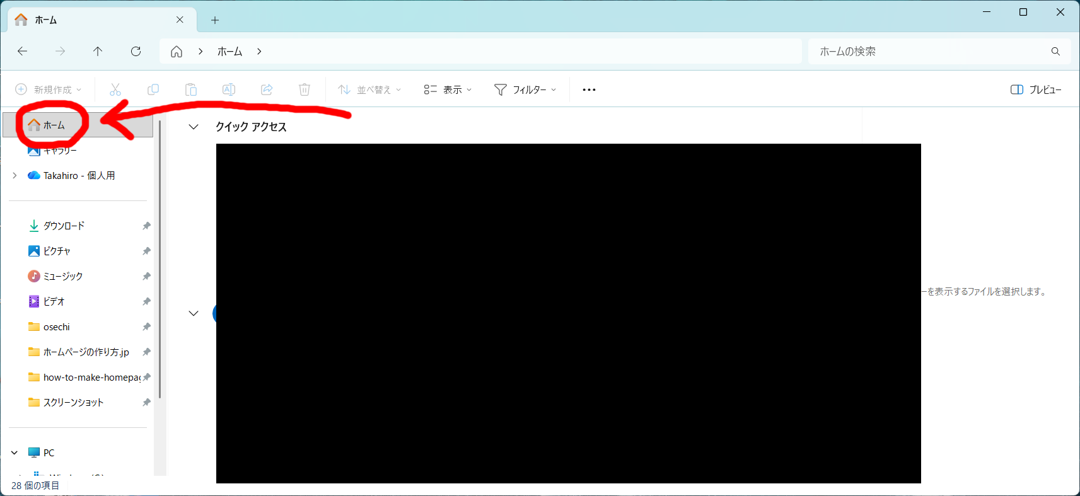Click the Paste clipboard icon
The width and height of the screenshot is (1080, 496).
pyautogui.click(x=191, y=89)
